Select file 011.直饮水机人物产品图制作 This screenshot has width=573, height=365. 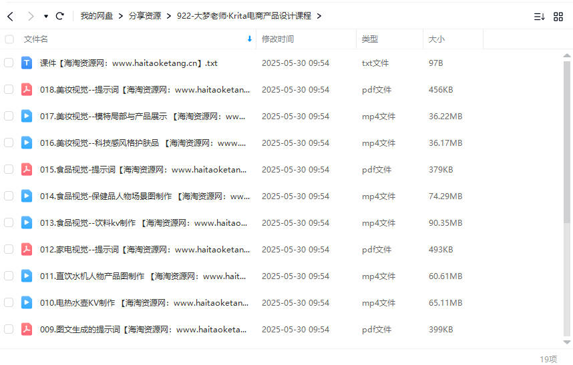(143, 276)
